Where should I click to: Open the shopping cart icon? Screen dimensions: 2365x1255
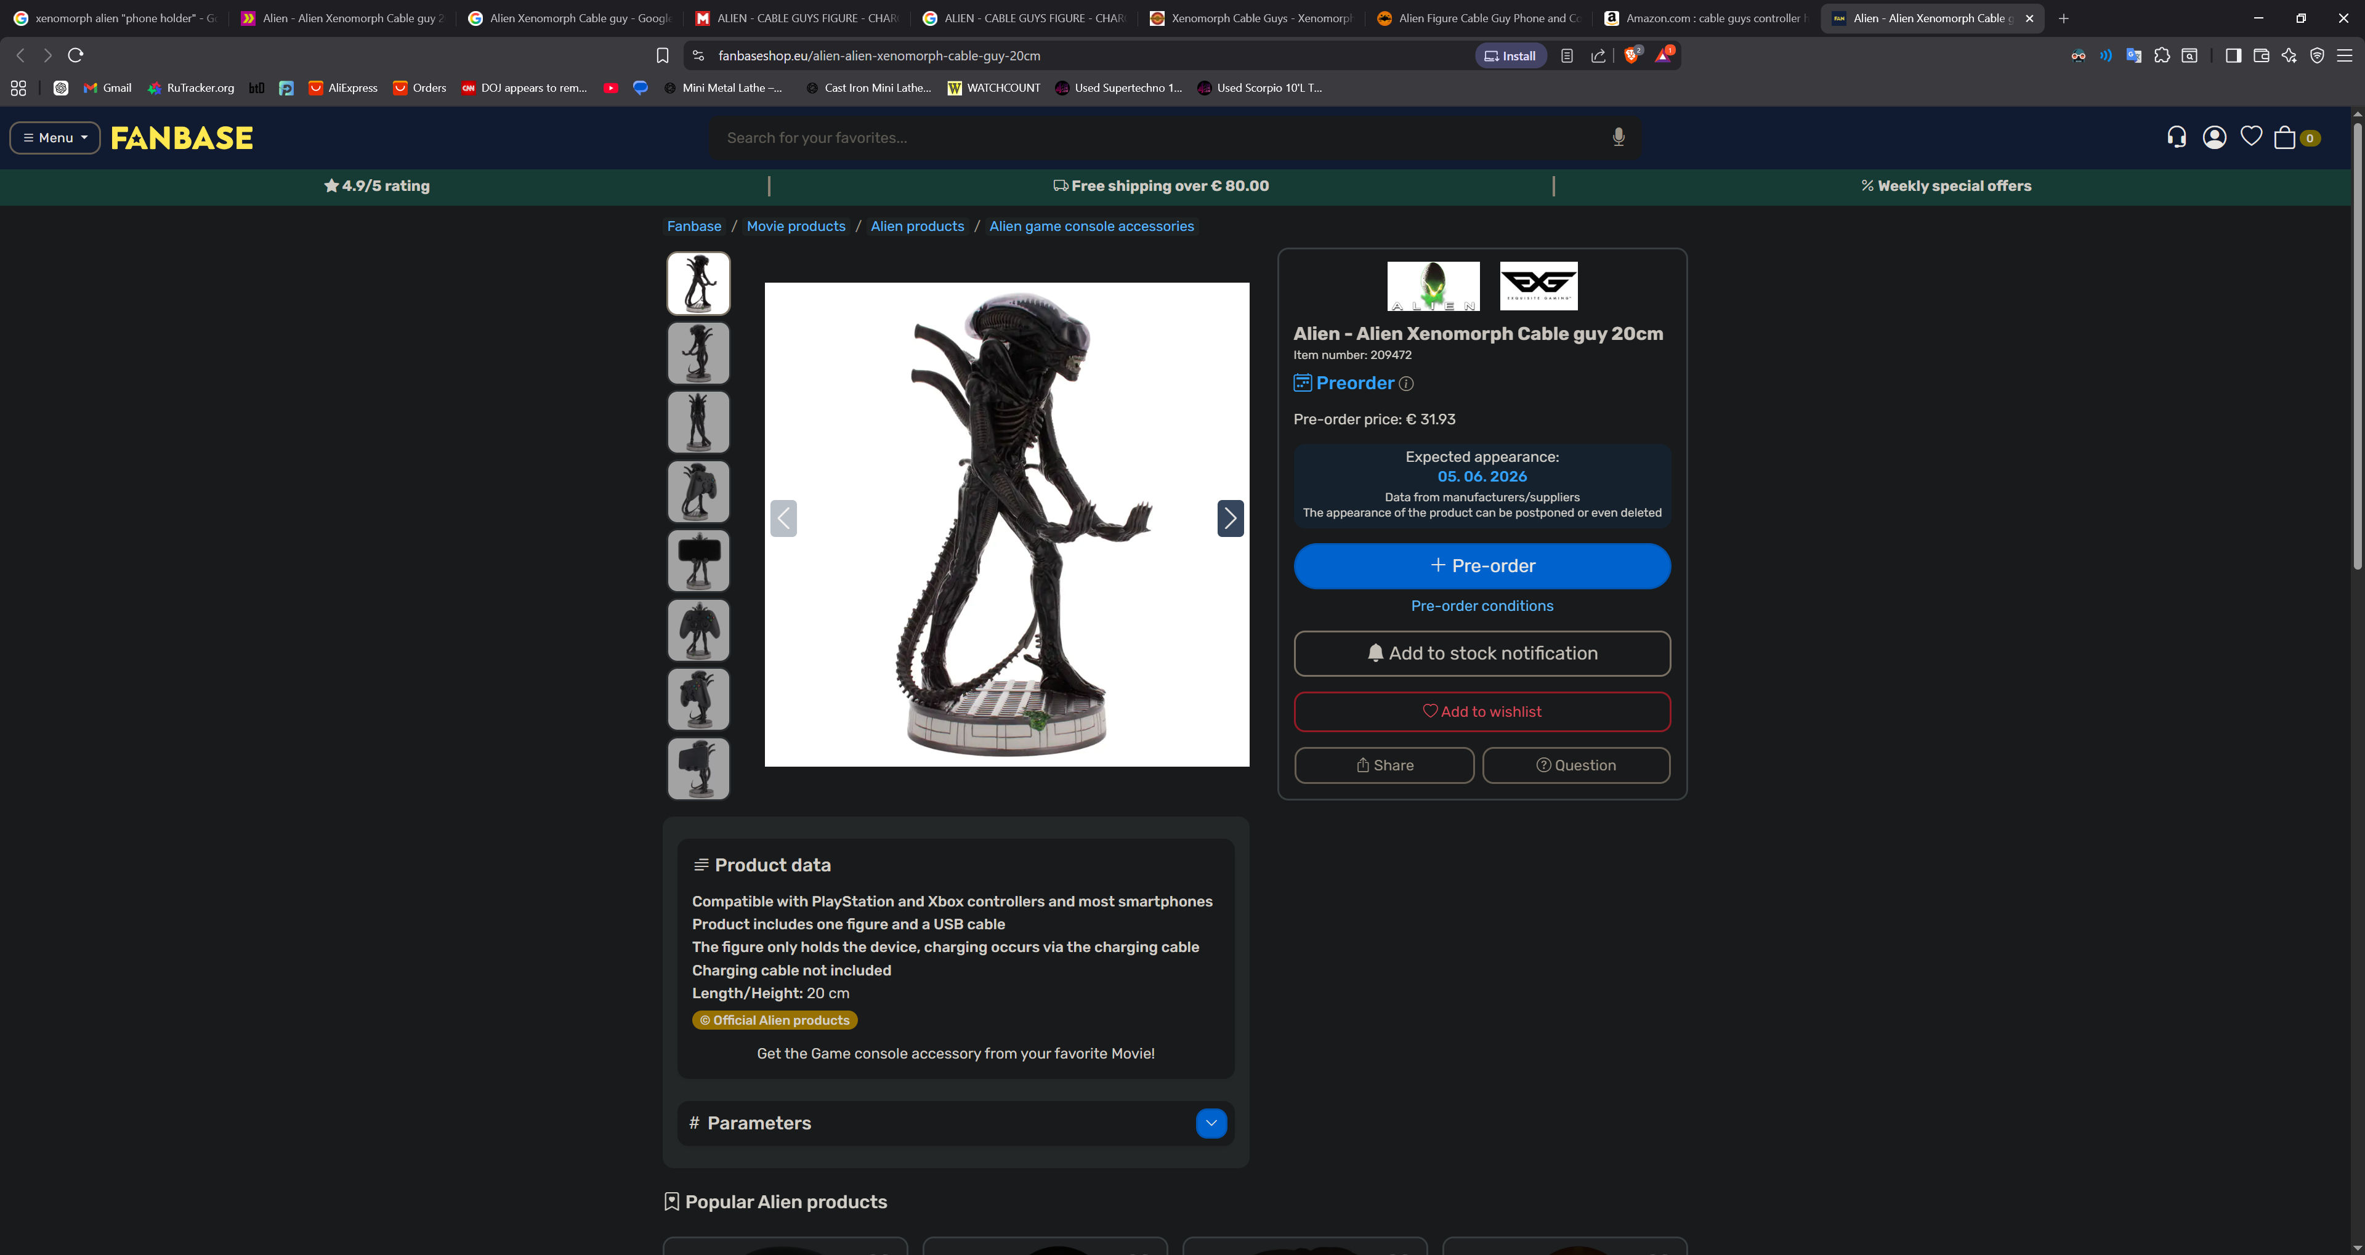tap(2284, 138)
